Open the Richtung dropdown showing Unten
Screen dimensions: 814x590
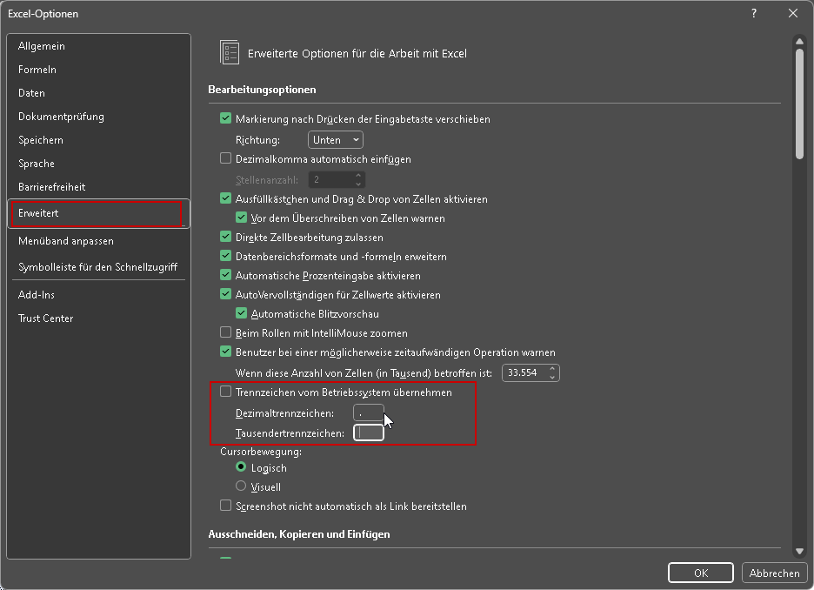point(336,140)
